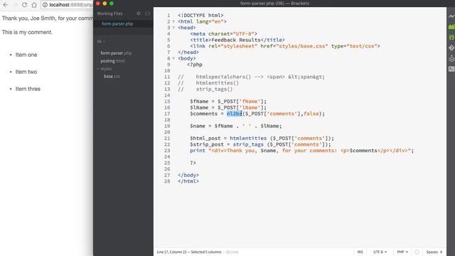Viewport: 455px width, 256px height.
Task: Open Working Files gear settings
Action: click(139, 14)
